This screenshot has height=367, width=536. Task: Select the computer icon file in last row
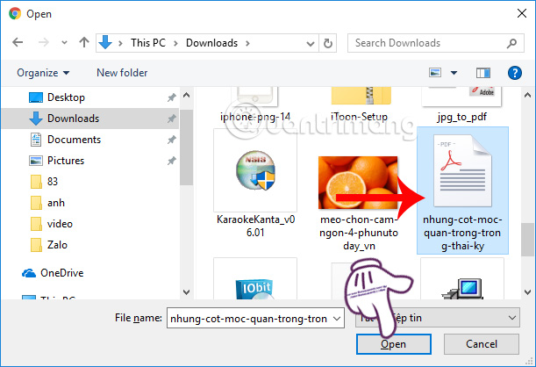[462, 278]
